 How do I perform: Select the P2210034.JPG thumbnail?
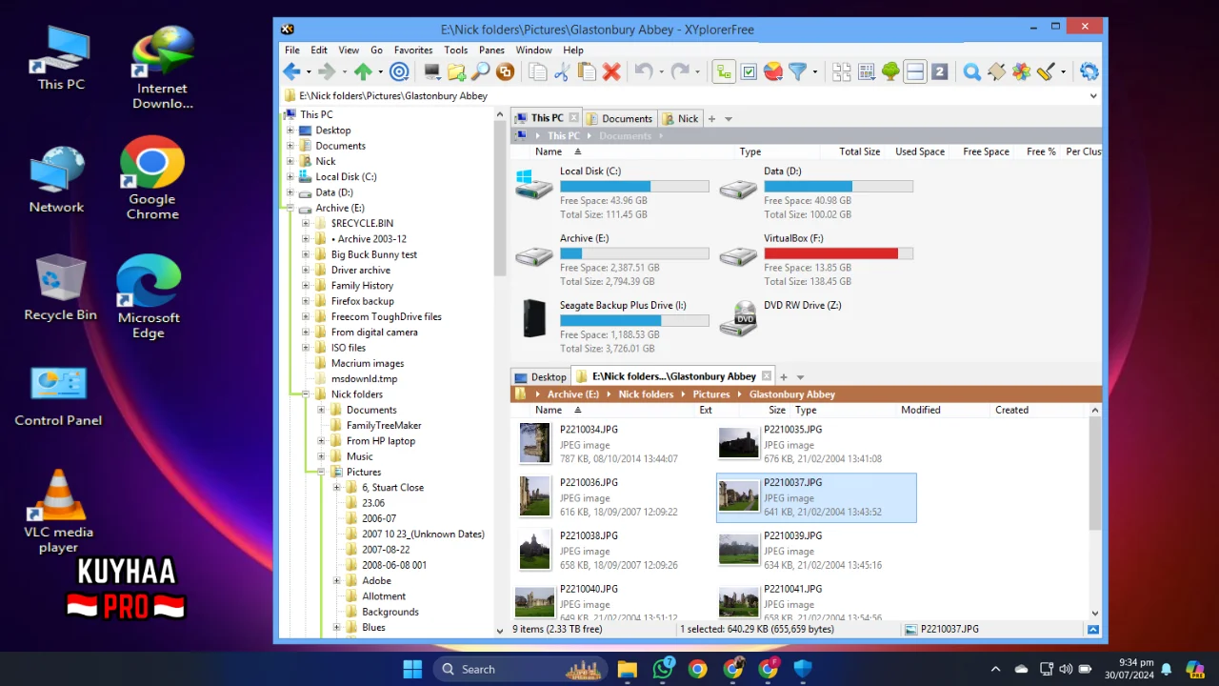click(535, 443)
